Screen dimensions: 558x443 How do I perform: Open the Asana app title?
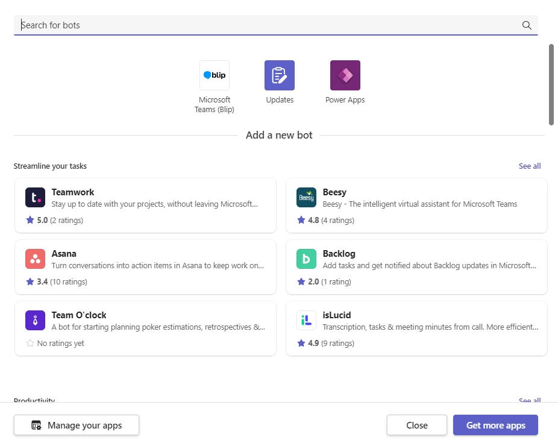[x=64, y=254]
